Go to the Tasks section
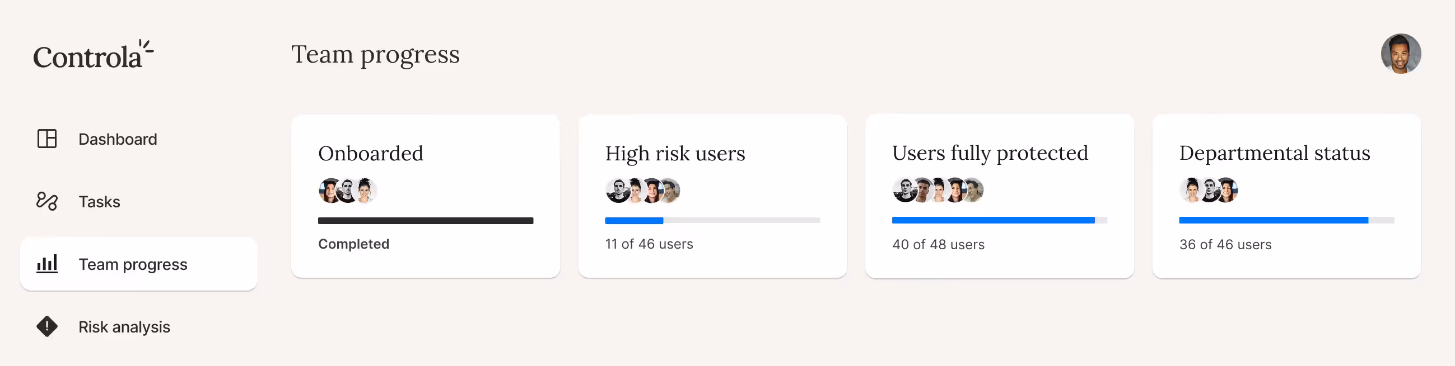Viewport: 1455px width, 366px height. (x=100, y=202)
